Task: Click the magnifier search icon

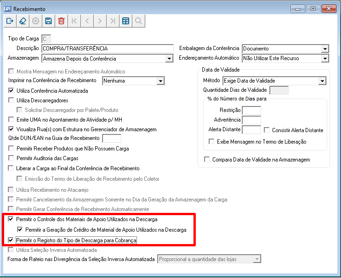Action: [x=138, y=21]
